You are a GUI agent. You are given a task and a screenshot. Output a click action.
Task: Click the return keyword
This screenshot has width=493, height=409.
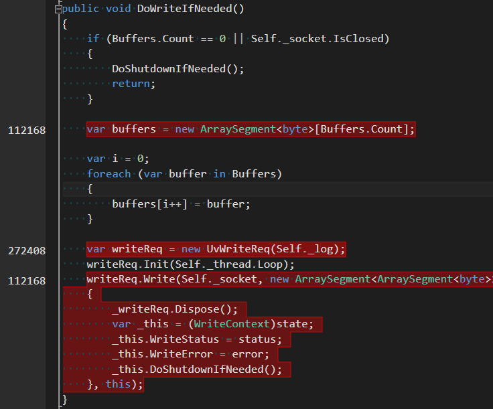[x=131, y=84]
